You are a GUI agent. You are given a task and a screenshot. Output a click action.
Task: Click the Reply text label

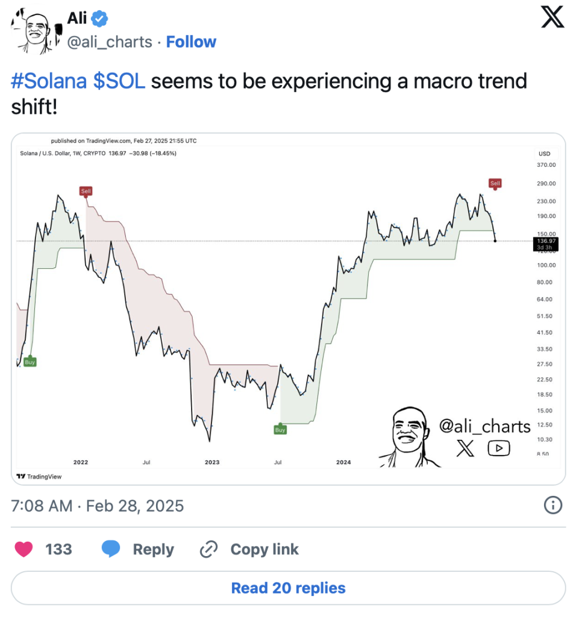point(153,549)
